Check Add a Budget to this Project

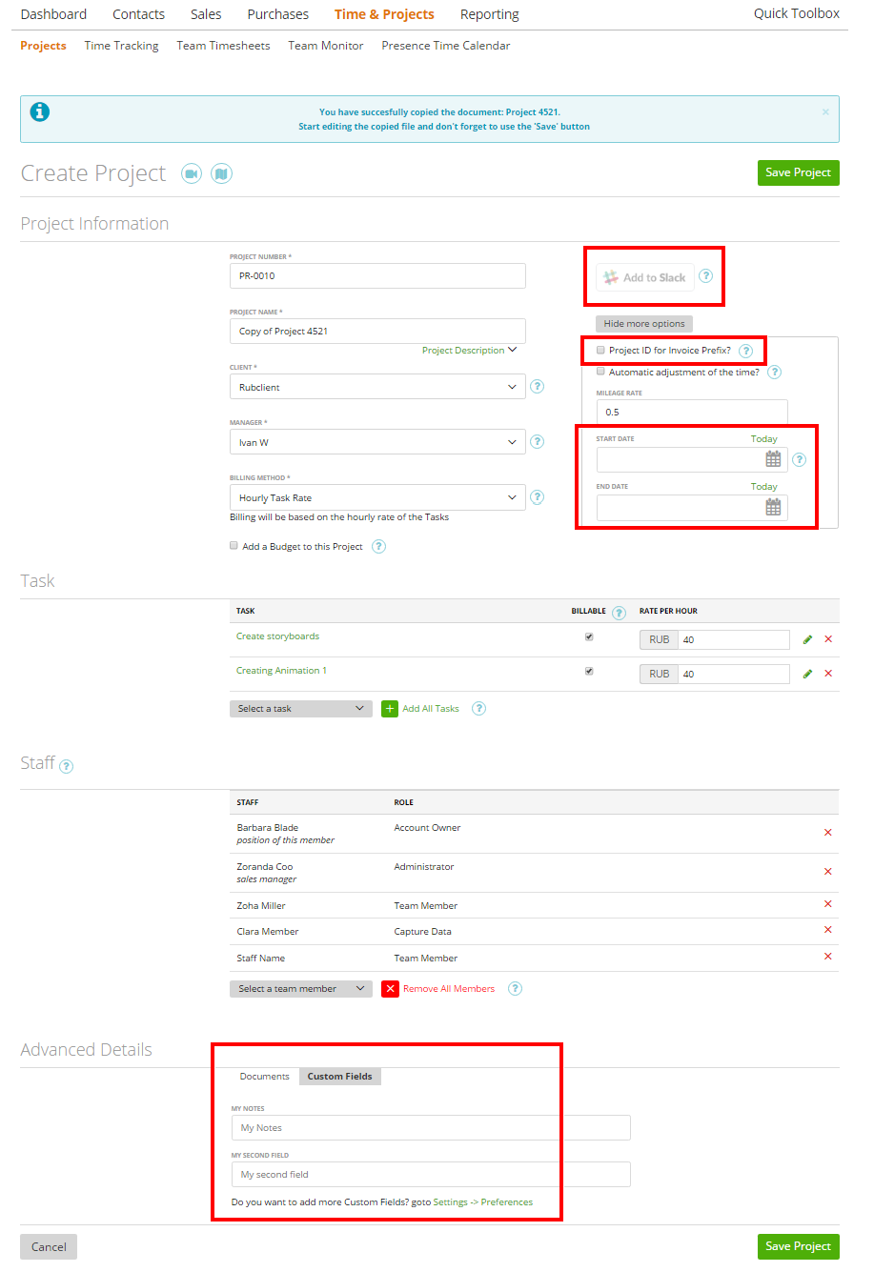click(234, 546)
